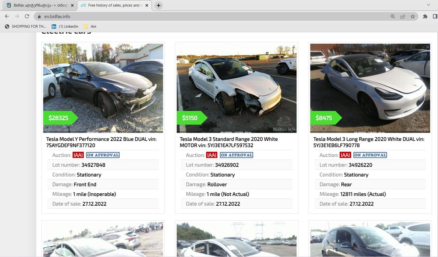Close the Bidfax Georgian-titled tab

coord(72,5)
